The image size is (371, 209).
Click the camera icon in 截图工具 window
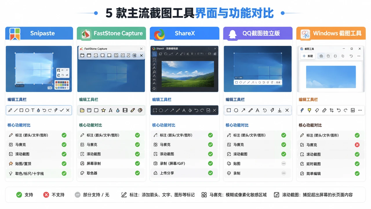coord(321,56)
